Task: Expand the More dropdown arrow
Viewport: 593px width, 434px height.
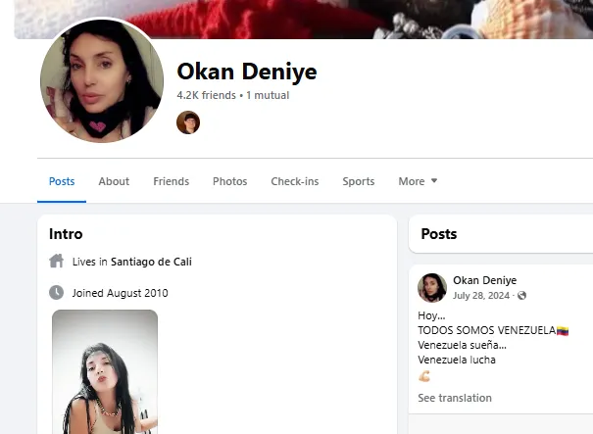Action: (x=434, y=180)
